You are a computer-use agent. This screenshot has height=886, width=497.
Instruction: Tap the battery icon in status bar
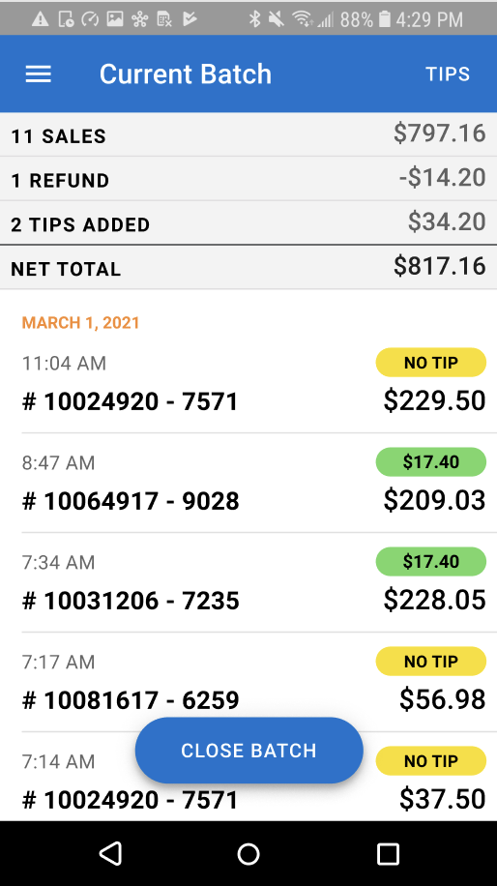pyautogui.click(x=384, y=19)
